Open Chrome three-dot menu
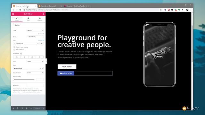Viewport: 205px width, 115px height. coord(191,10)
